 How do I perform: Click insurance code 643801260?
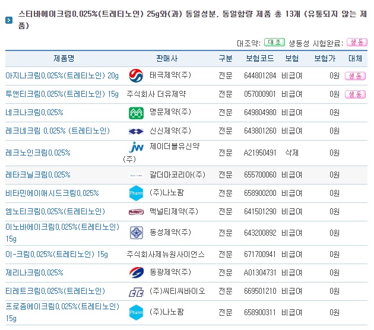pyautogui.click(x=260, y=131)
